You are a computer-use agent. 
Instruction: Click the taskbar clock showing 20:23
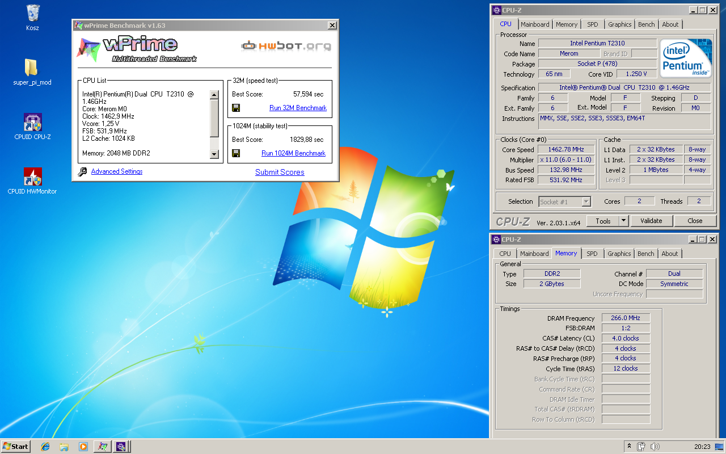tap(702, 447)
